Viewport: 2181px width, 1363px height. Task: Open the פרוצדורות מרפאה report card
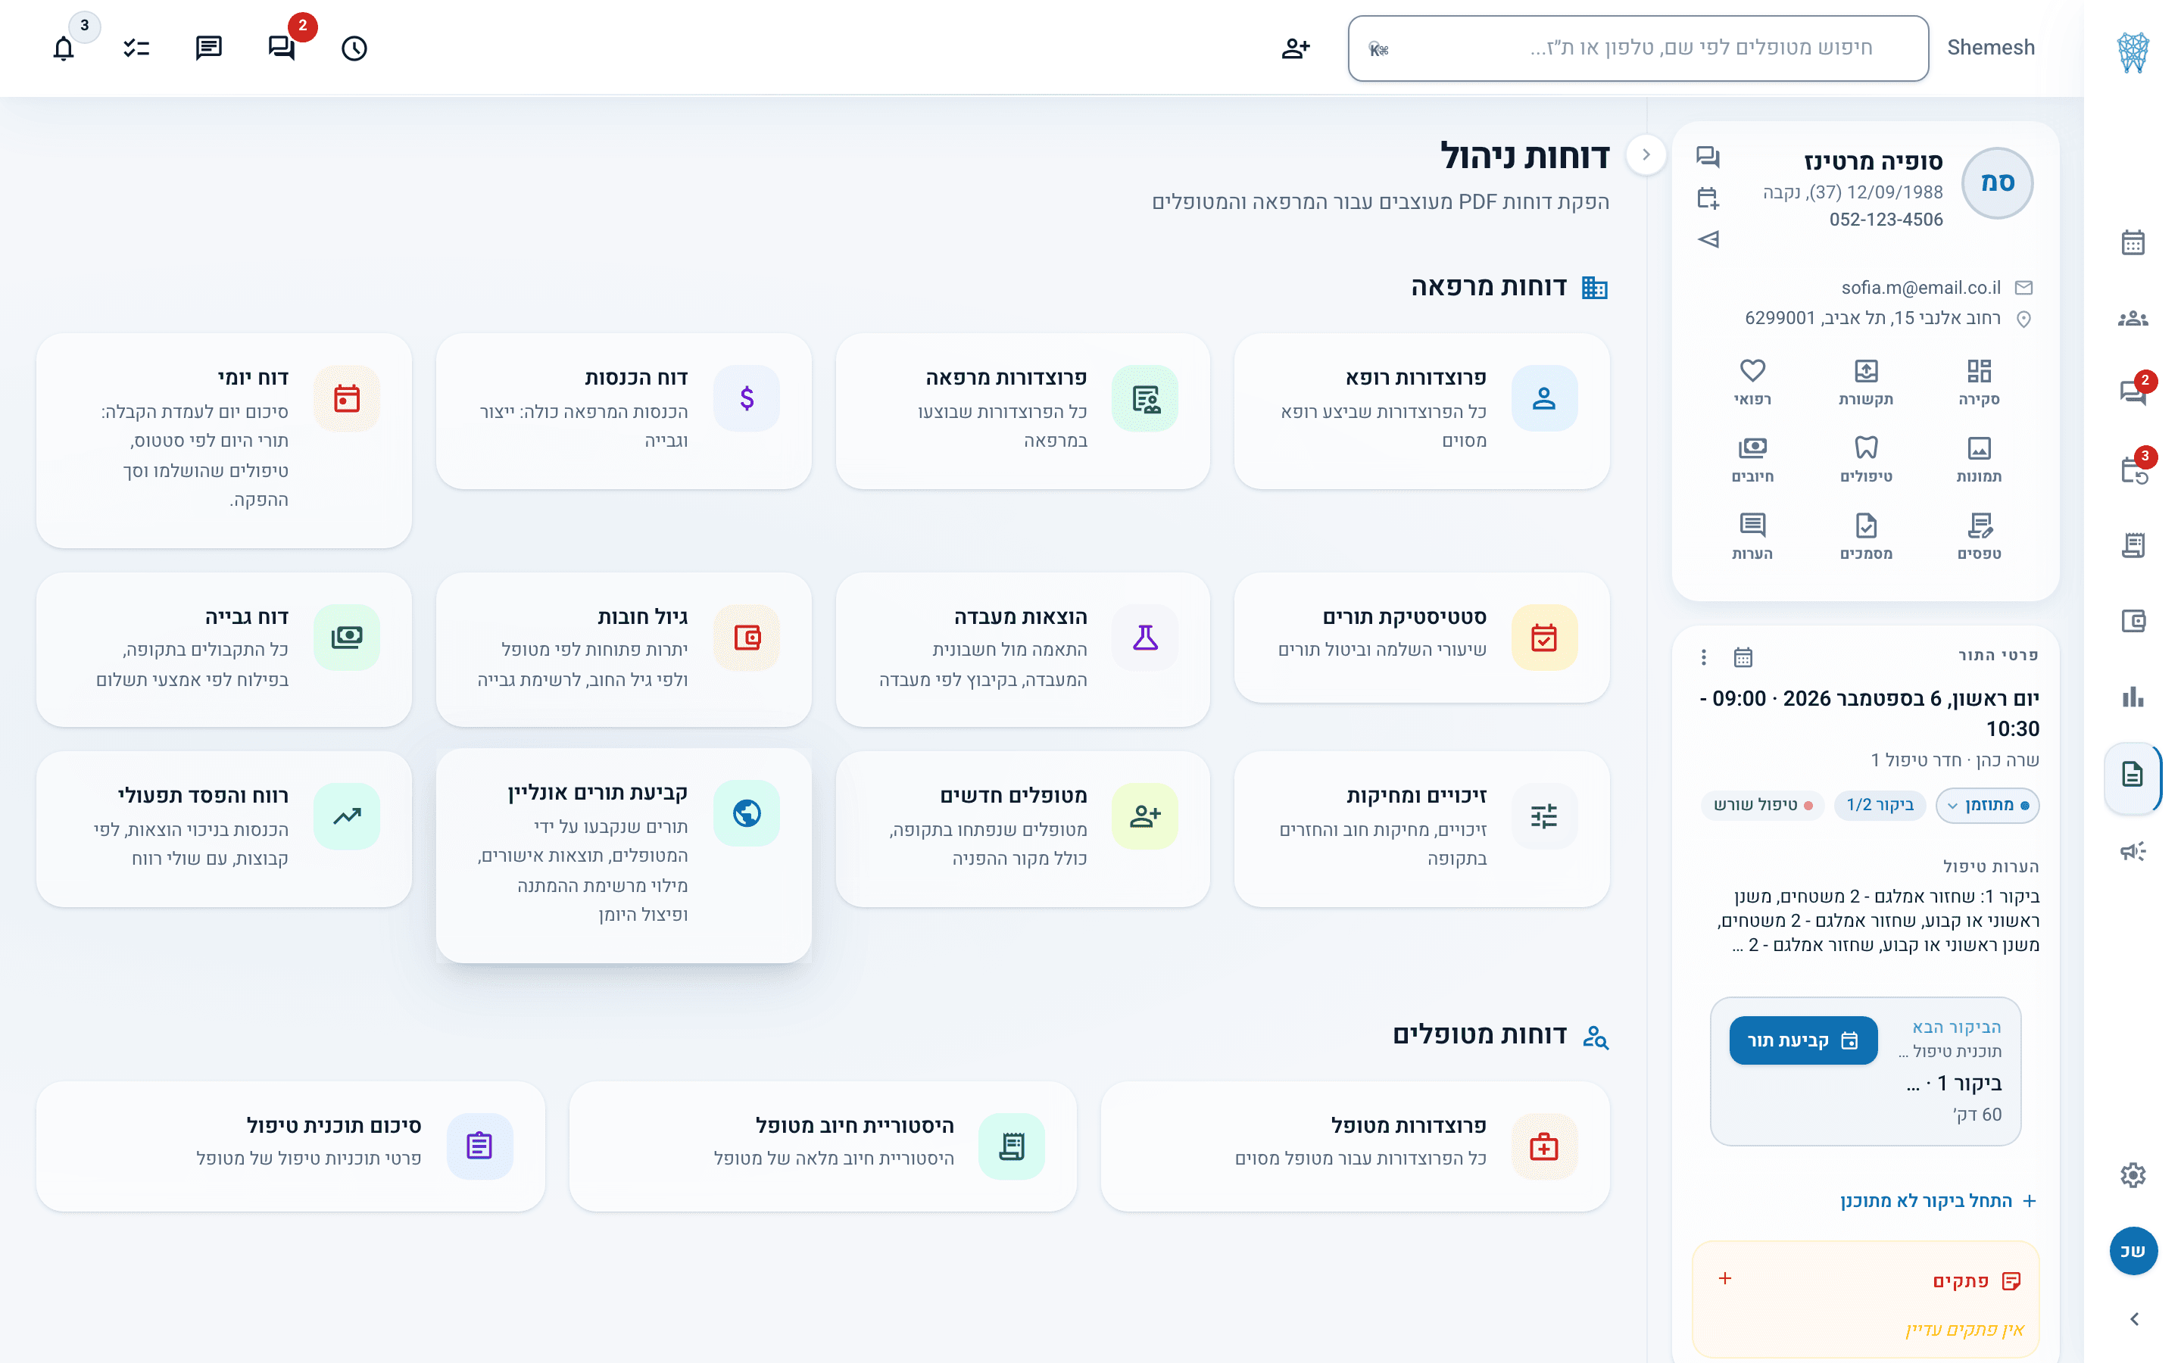coord(1023,411)
